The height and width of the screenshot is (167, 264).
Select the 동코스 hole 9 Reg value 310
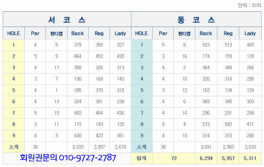click(228, 136)
